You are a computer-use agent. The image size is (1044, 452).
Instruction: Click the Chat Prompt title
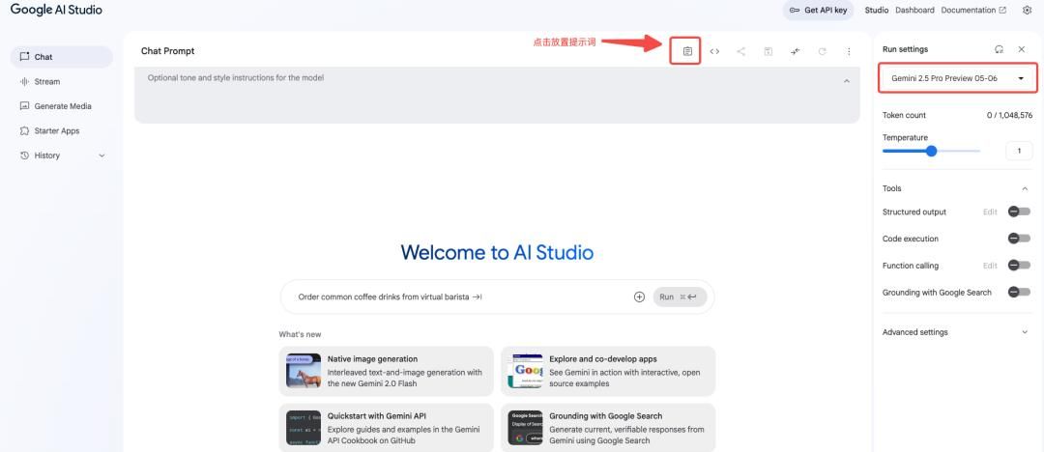pos(168,51)
